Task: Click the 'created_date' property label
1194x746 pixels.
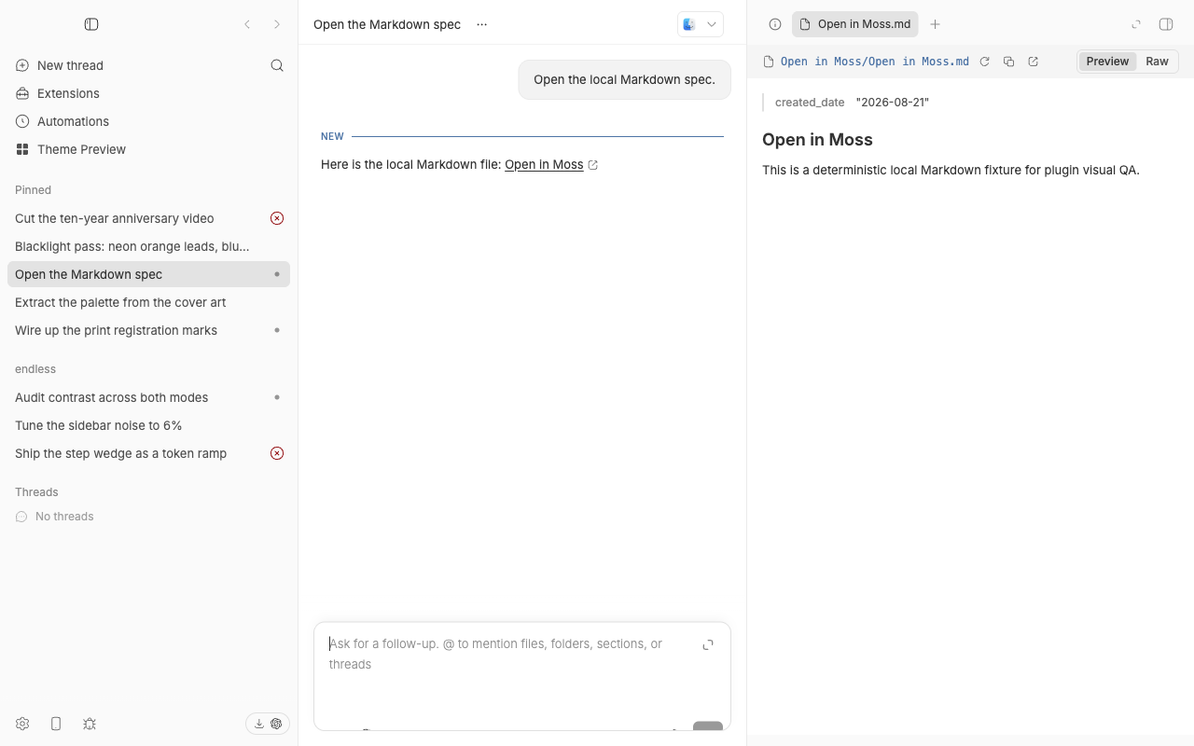Action: [810, 103]
